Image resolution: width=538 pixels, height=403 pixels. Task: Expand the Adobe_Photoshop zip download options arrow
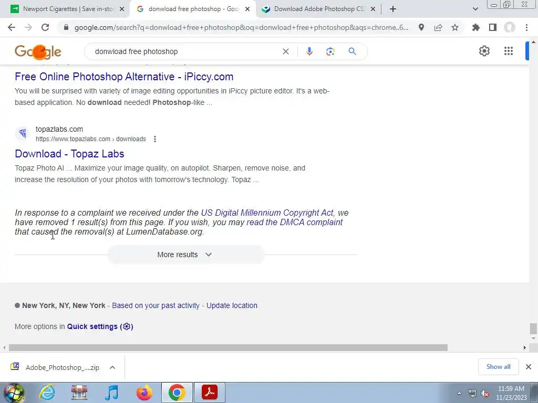point(112,367)
